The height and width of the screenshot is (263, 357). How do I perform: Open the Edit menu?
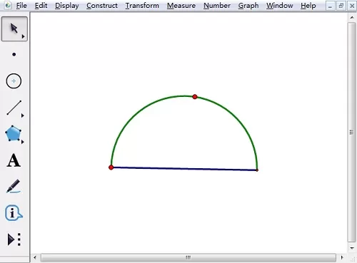pos(41,6)
